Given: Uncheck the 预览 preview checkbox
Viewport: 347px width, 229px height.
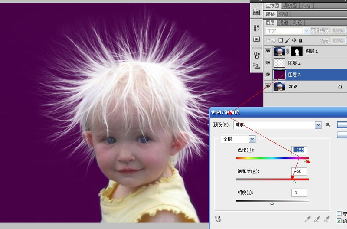Looking at the screenshot, I should 339,221.
